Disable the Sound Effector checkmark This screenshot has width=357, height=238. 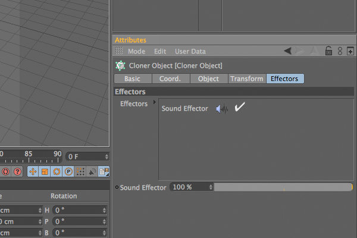click(x=240, y=107)
